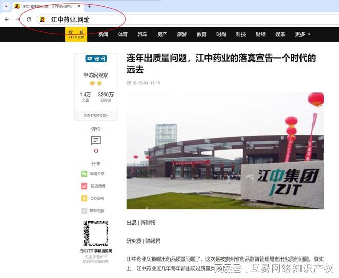Viewport: 339px width, 278px height.
Task: Go to 科技 section
Action: [x=241, y=34]
